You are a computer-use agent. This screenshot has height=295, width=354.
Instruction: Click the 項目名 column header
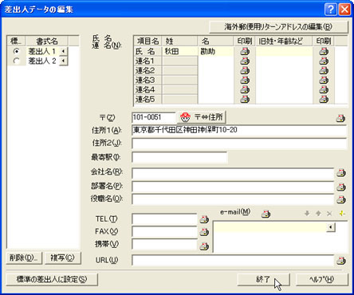click(147, 41)
